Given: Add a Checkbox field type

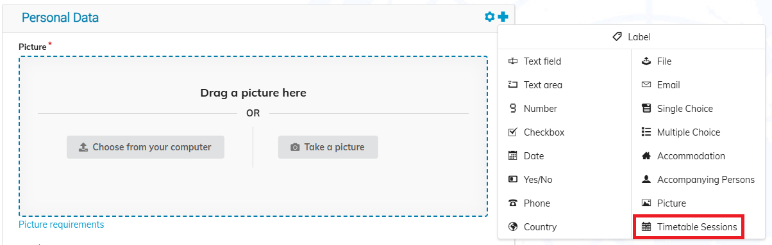Looking at the screenshot, I should pyautogui.click(x=565, y=132).
